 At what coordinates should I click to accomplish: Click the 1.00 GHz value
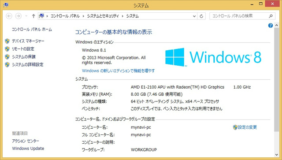tap(242, 87)
